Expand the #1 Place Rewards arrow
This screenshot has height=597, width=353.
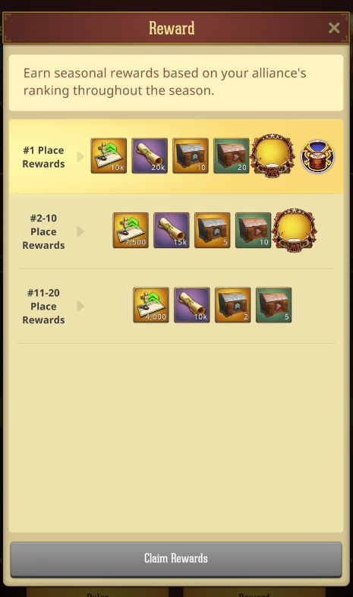pyautogui.click(x=80, y=157)
